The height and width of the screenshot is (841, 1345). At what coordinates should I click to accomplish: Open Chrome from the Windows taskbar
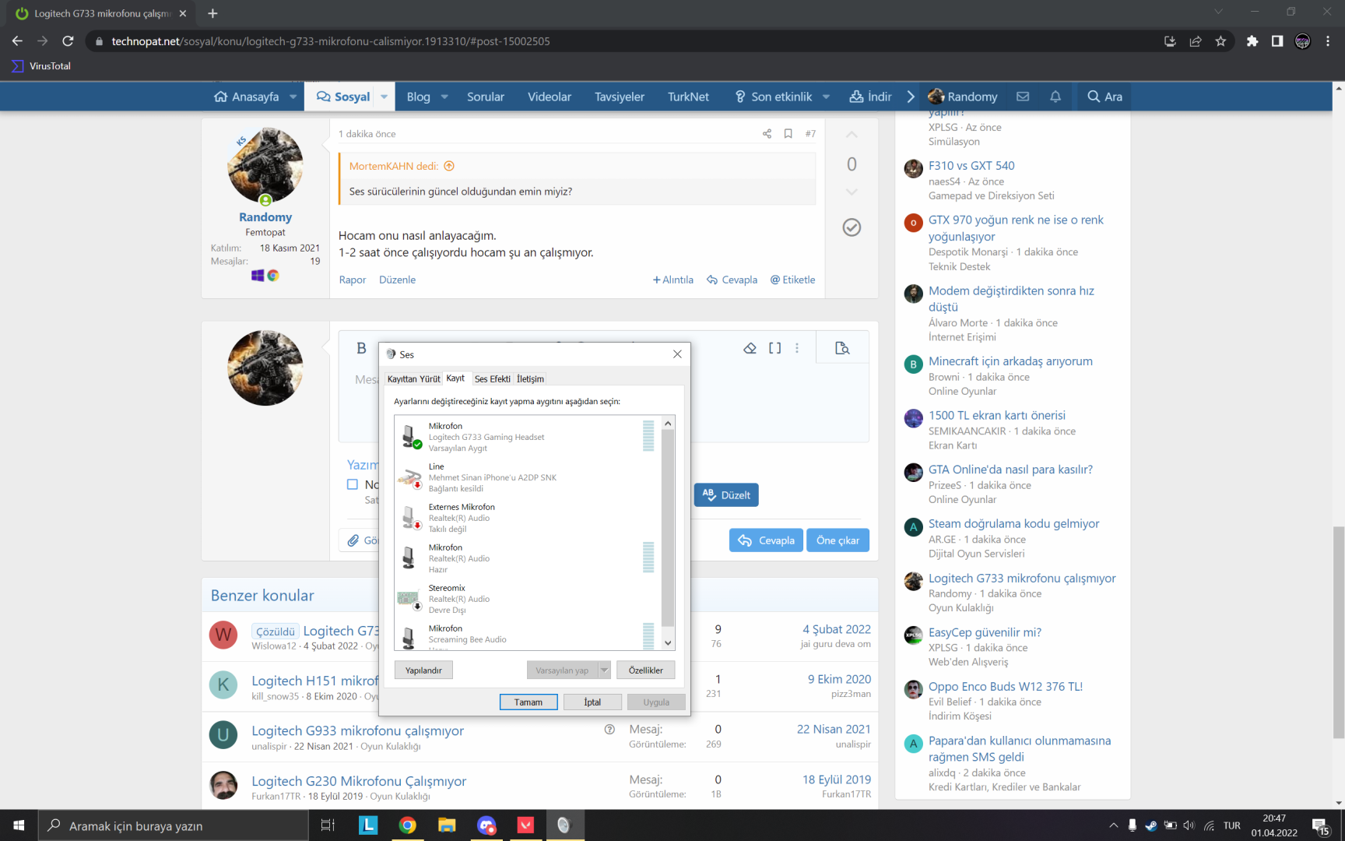coord(407,825)
